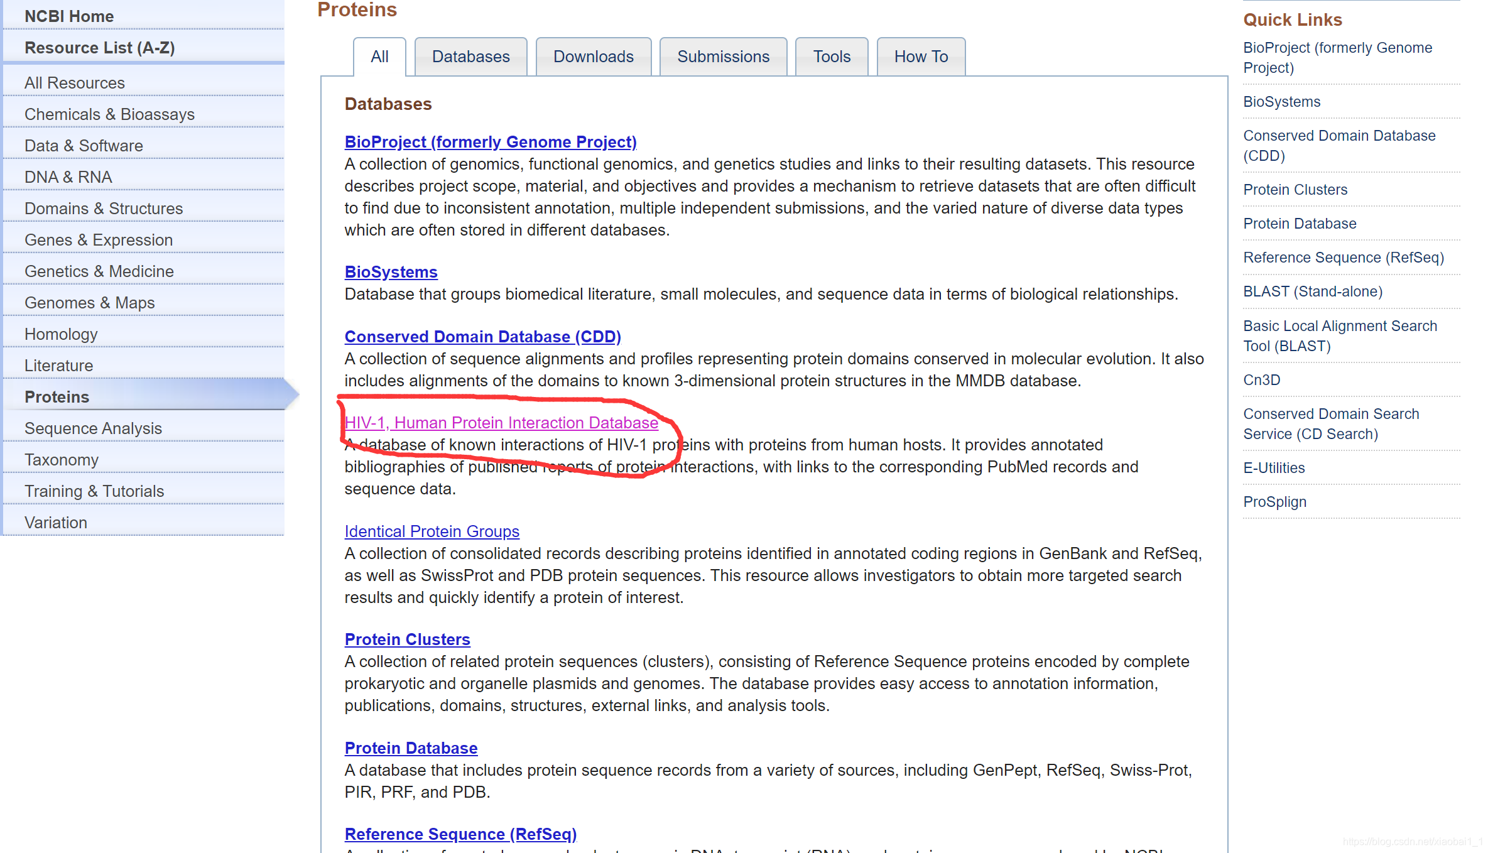Select Sequence Analysis in sidebar
This screenshot has height=853, width=1488.
93,428
